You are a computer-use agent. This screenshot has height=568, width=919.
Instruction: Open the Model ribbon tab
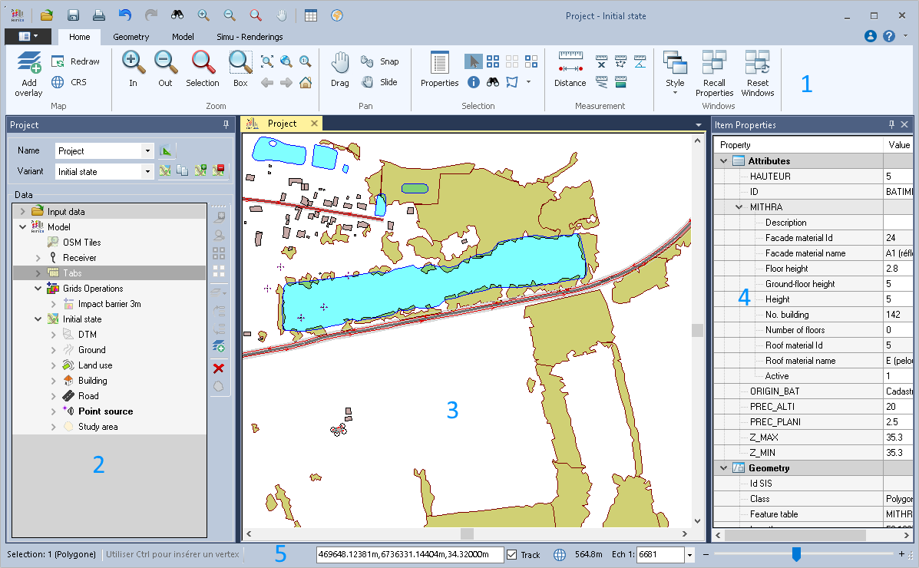pos(183,36)
